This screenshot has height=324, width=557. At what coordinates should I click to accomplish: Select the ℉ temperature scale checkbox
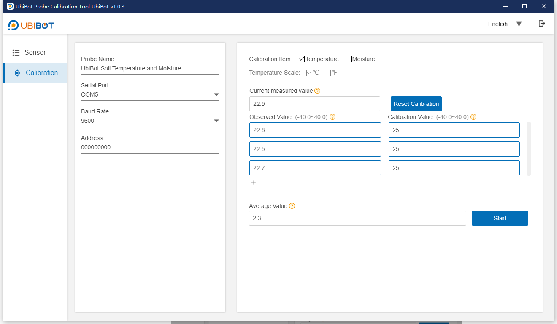[x=328, y=73]
